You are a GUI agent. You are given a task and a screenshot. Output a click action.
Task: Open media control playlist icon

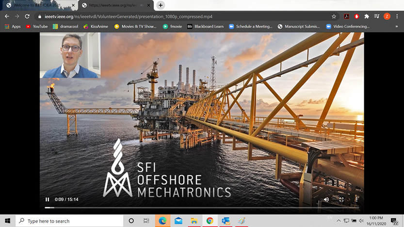coord(377,16)
